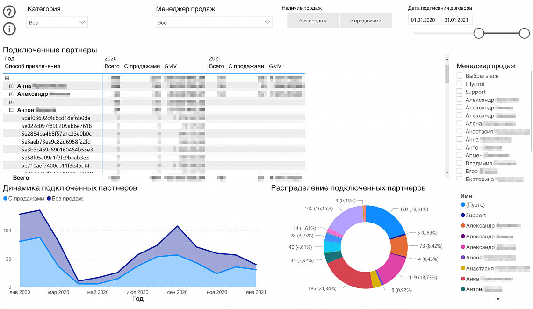Click the start date field 01.01.2020
This screenshot has height=309, width=533.
[x=423, y=20]
